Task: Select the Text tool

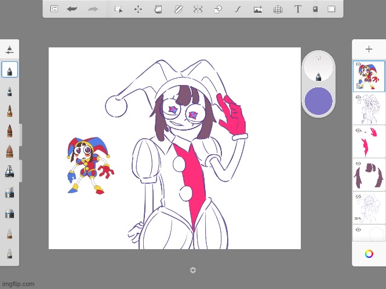Action: (x=298, y=9)
